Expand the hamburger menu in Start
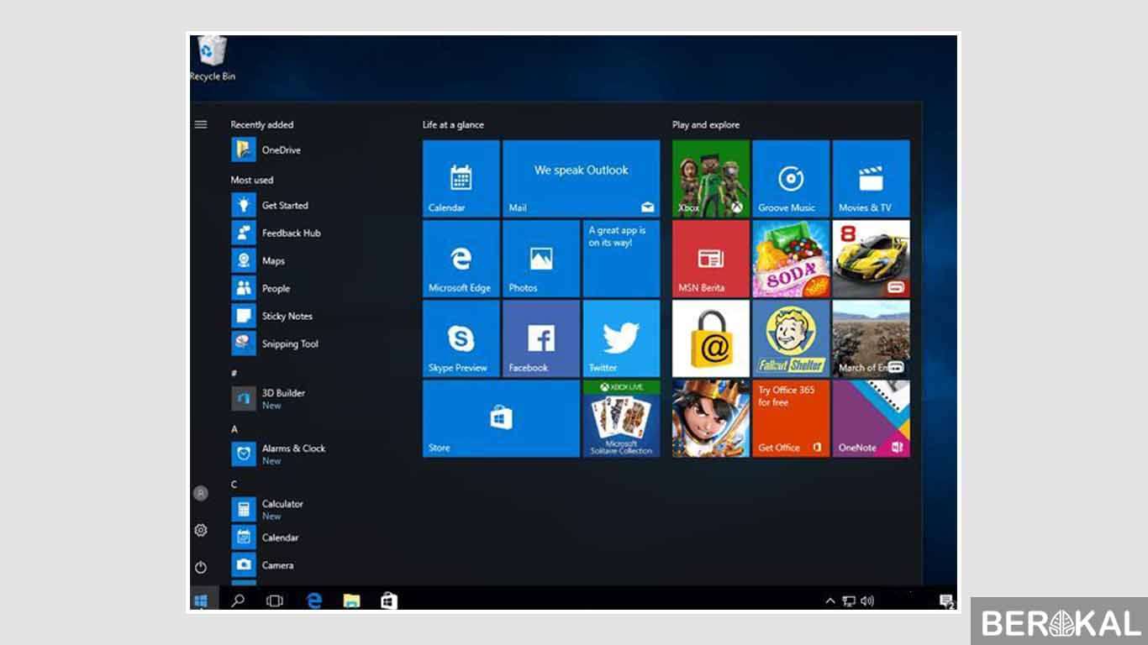 201,124
